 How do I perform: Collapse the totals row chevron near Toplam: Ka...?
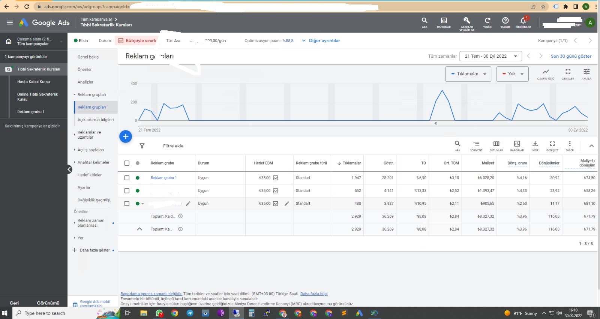[139, 229]
